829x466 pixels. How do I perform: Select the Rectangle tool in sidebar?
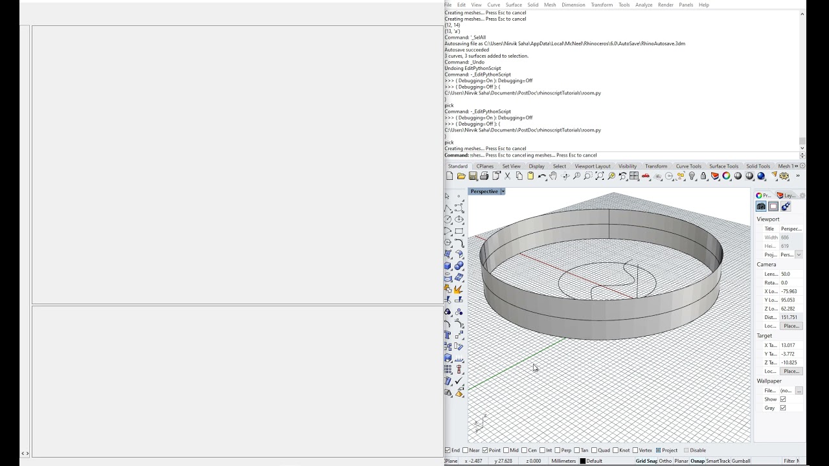click(x=459, y=231)
